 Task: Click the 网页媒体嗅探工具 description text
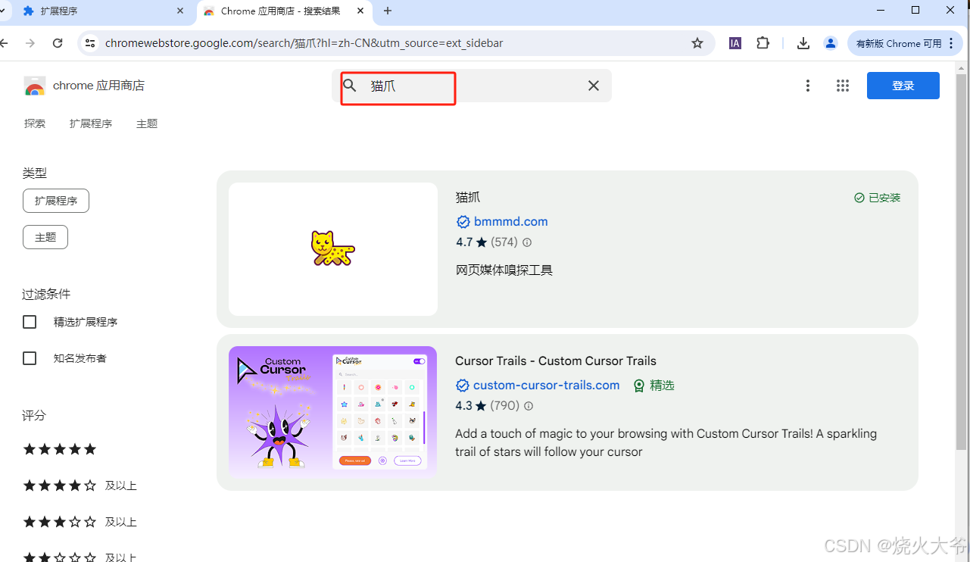504,270
